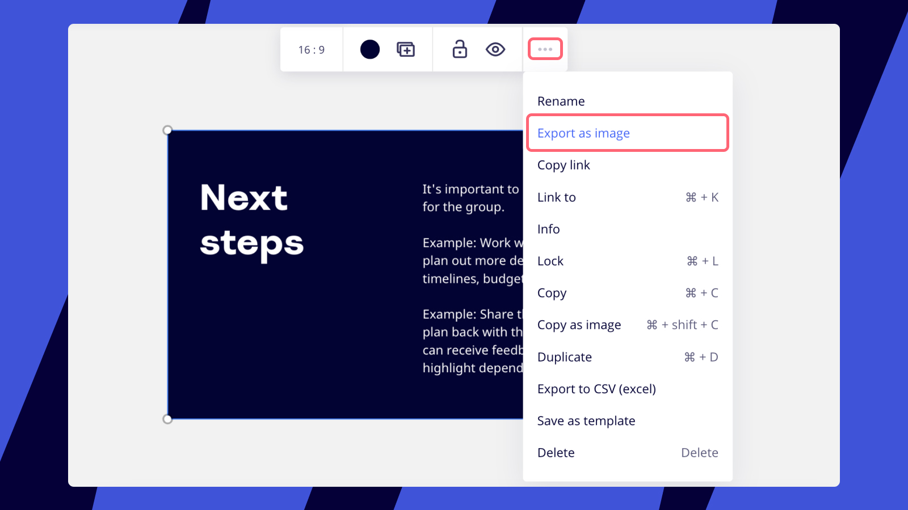Screen dimensions: 908x510
Task: Open Info from the context menu
Action: 548,229
